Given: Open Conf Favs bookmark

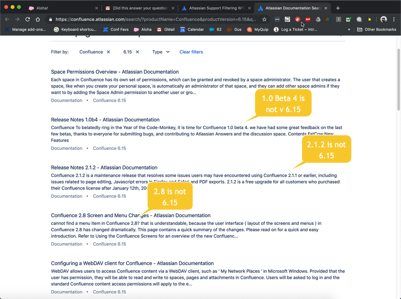Looking at the screenshot, I should coord(116,29).
